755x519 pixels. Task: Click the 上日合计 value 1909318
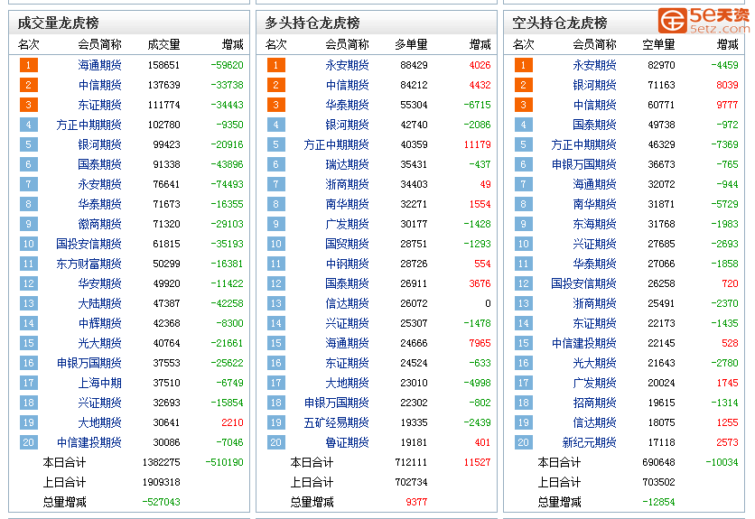tap(162, 482)
